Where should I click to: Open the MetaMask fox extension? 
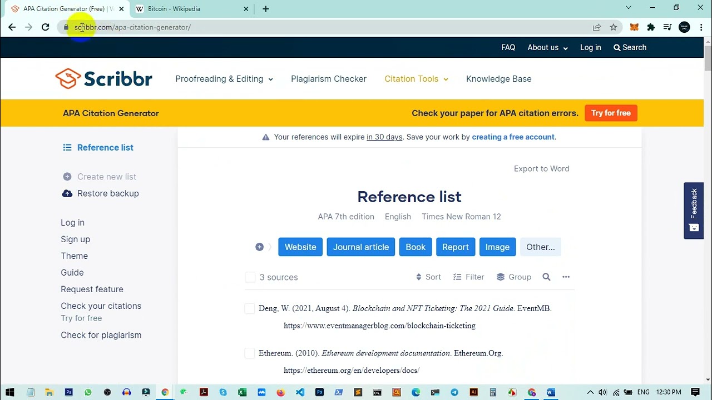[x=634, y=27]
